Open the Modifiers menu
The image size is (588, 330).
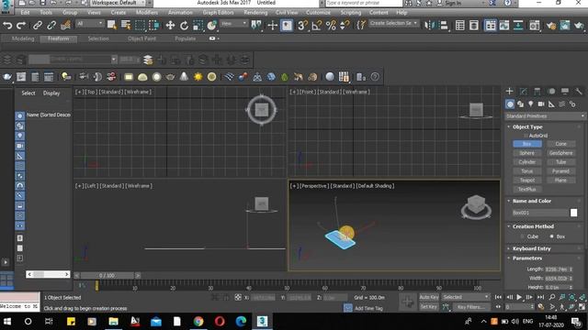click(147, 12)
